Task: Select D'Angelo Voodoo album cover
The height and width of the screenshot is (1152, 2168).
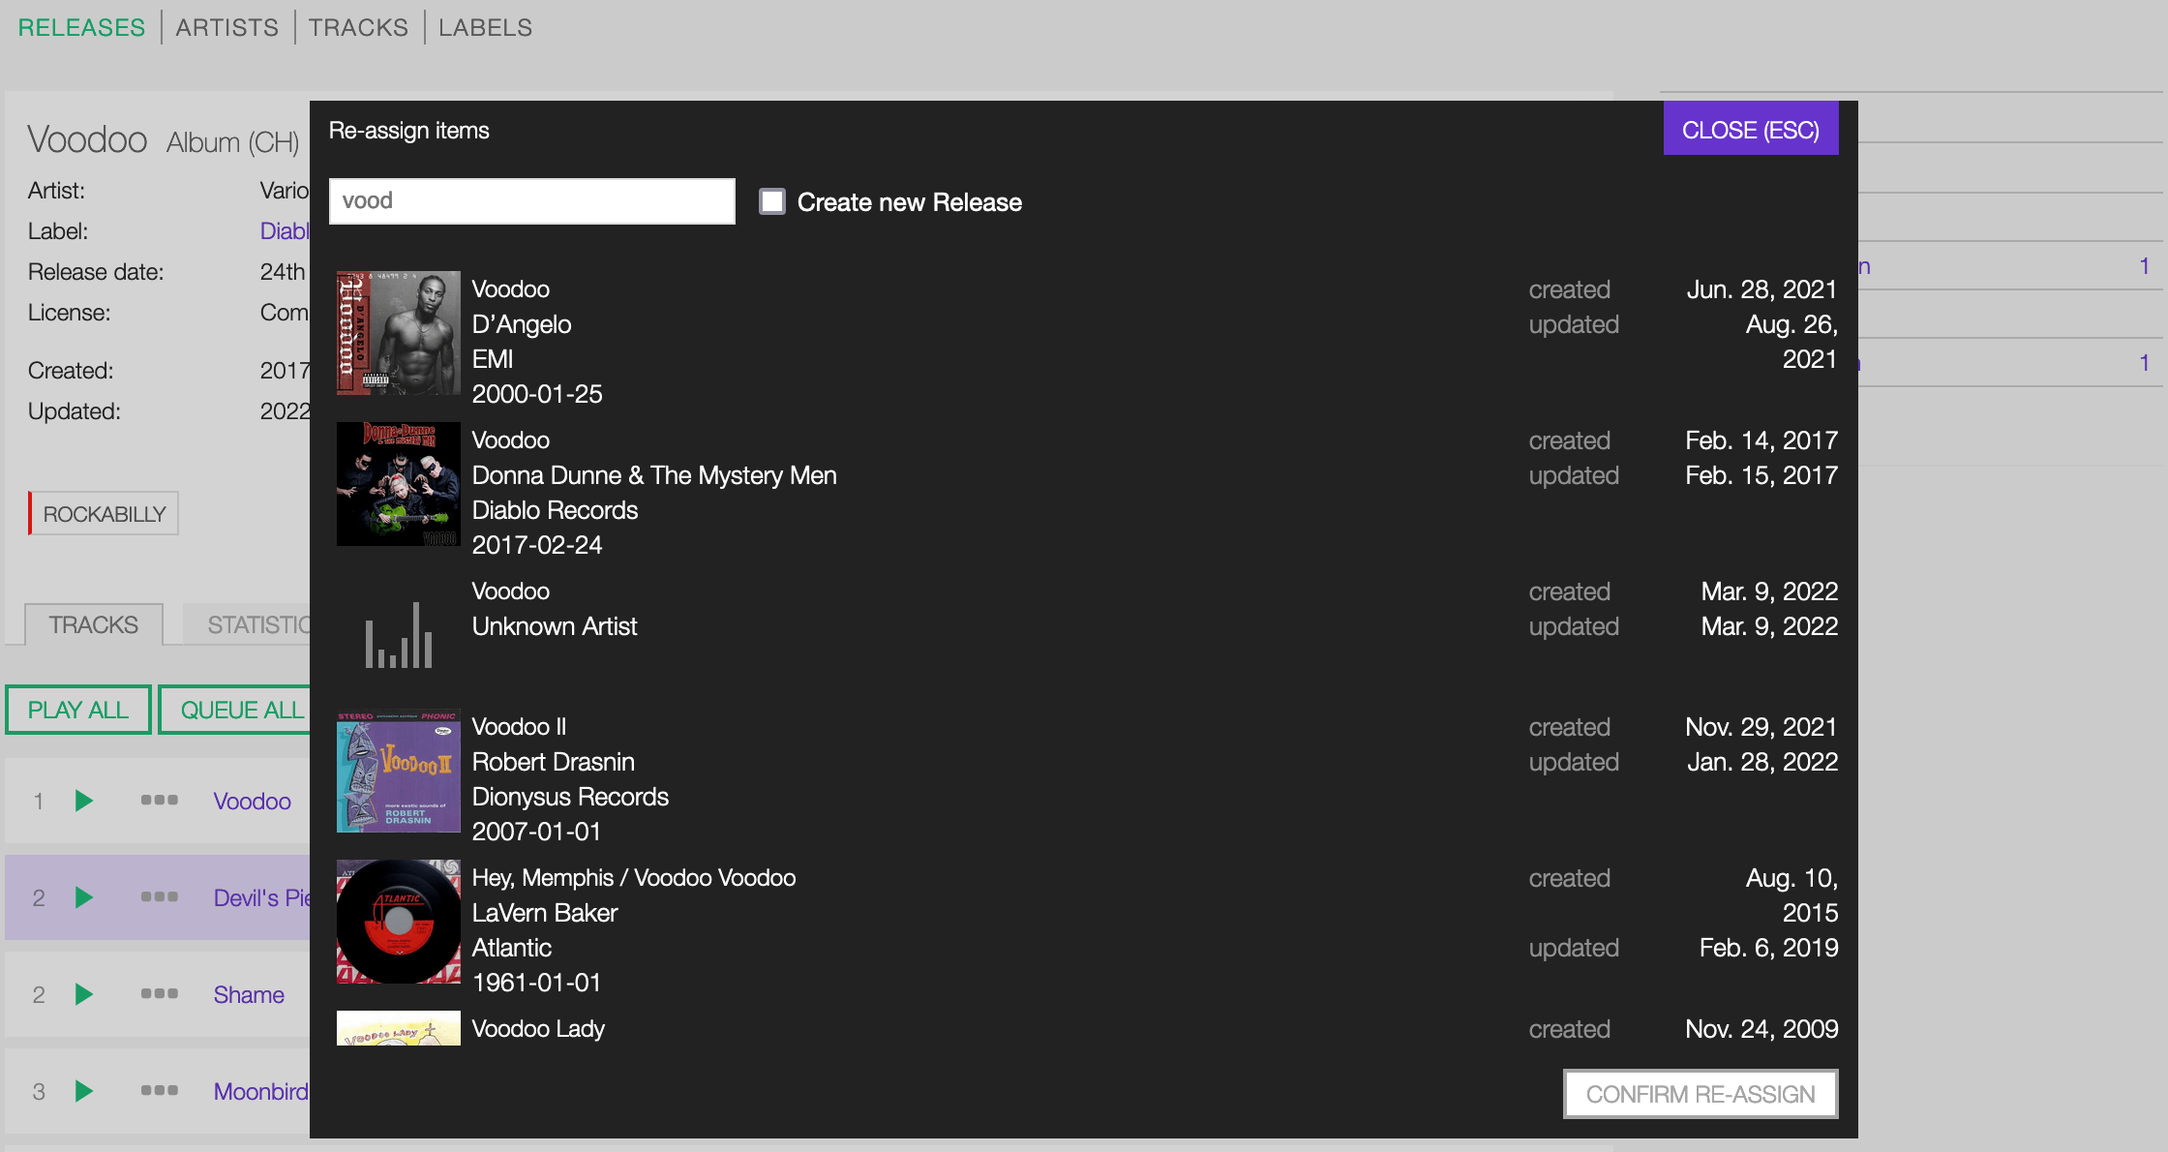Action: click(x=399, y=333)
